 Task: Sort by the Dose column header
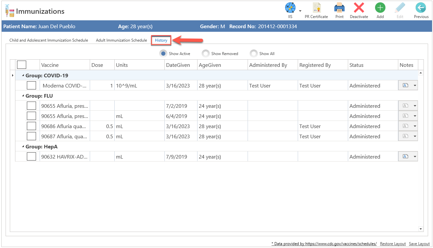102,65
